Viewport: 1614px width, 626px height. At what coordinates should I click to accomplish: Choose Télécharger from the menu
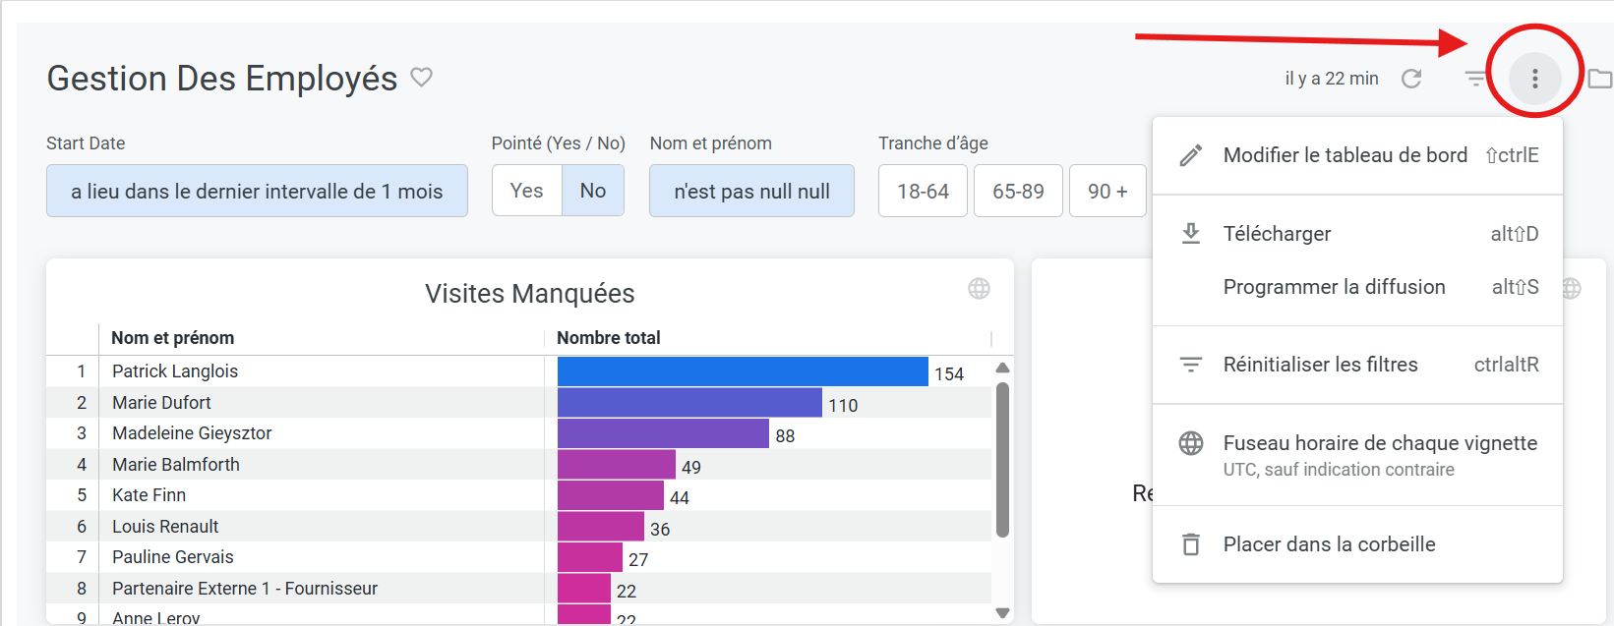[1277, 234]
